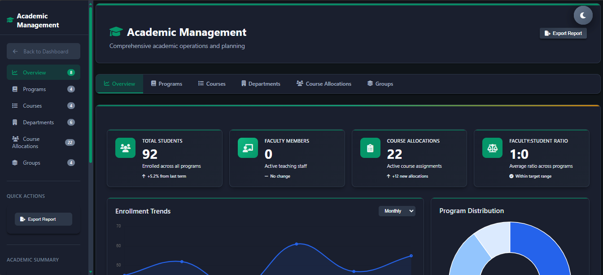The image size is (603, 275).
Task: Select the Departments tab
Action: pyautogui.click(x=260, y=84)
